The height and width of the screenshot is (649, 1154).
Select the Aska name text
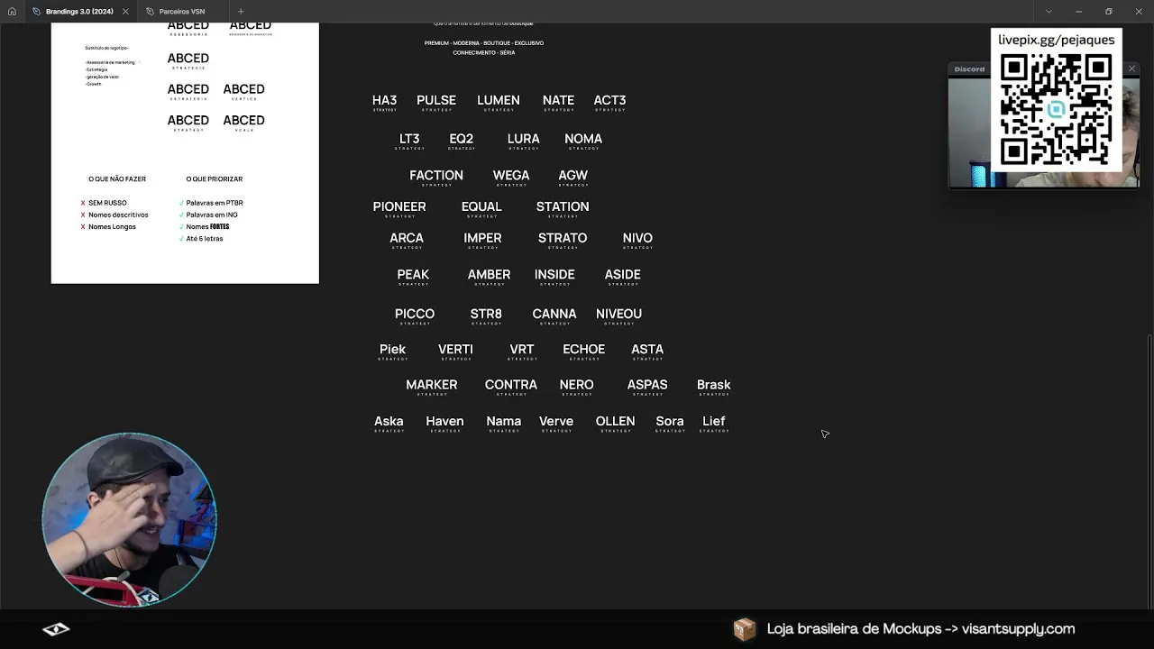[x=389, y=421]
